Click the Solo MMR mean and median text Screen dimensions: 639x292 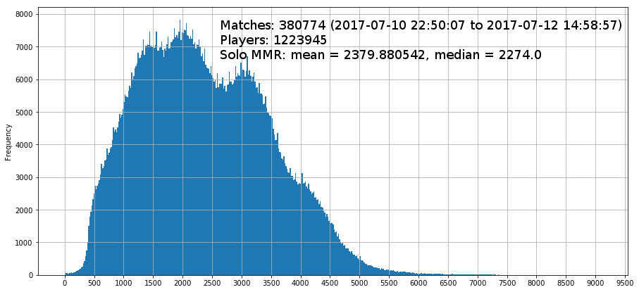[x=380, y=55]
